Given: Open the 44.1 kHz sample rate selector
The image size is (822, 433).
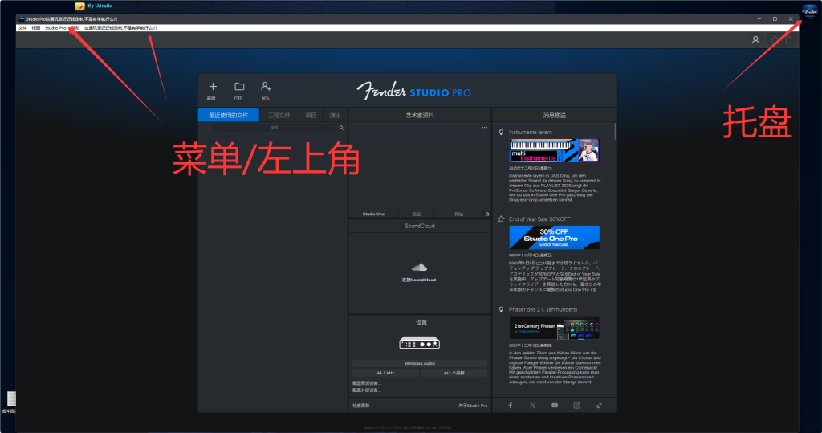Looking at the screenshot, I should [x=385, y=373].
